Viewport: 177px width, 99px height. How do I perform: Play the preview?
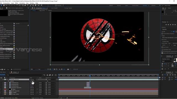171,25
